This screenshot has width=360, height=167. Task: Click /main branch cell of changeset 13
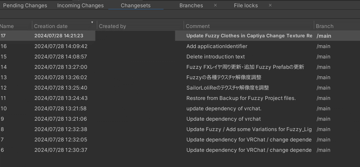click(323, 77)
